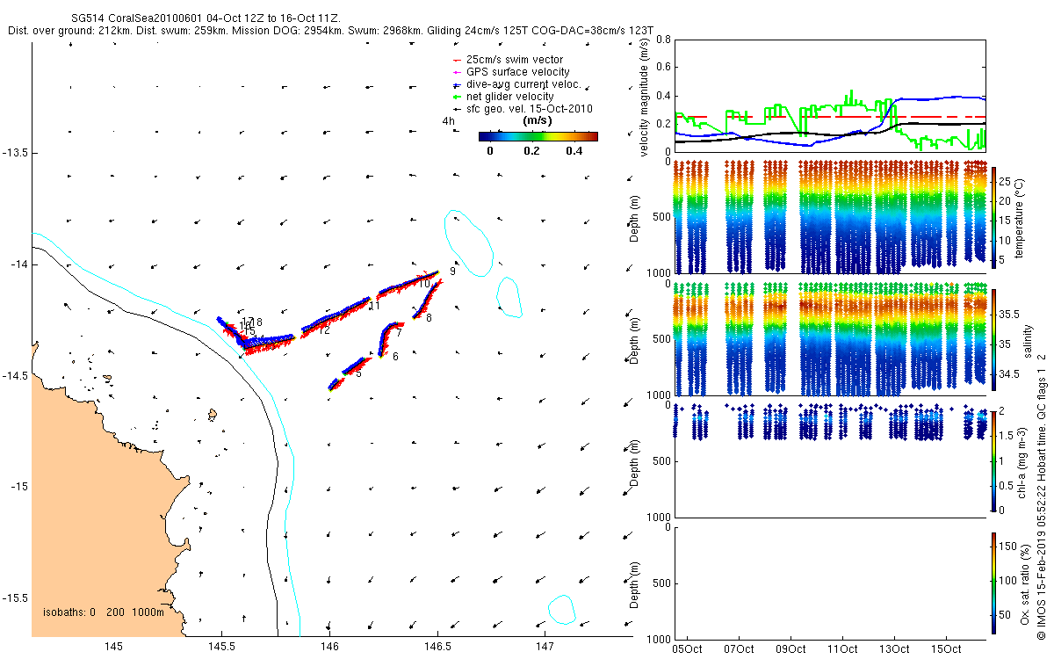Click dive number 9 on glider track

pos(452,272)
